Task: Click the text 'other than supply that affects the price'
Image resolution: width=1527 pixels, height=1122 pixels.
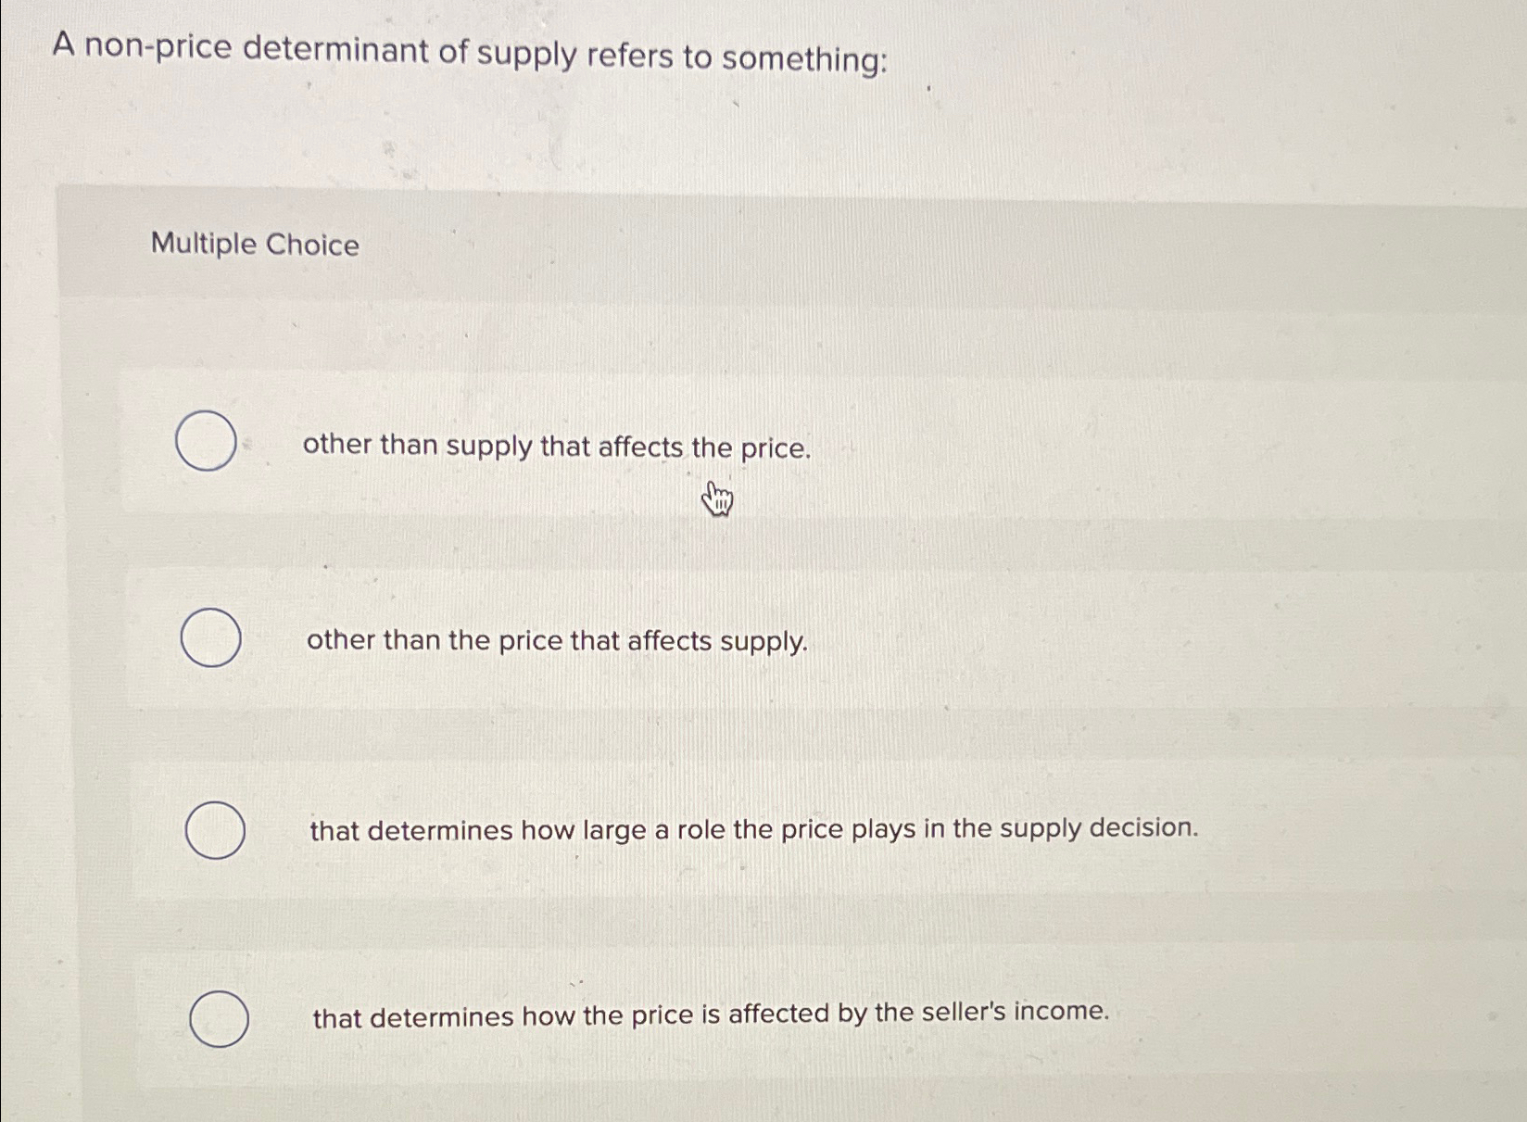Action: 556,448
